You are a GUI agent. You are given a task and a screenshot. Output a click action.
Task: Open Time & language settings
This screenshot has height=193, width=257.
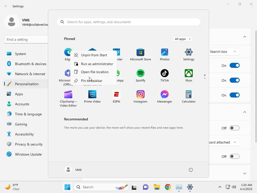(x=26, y=114)
